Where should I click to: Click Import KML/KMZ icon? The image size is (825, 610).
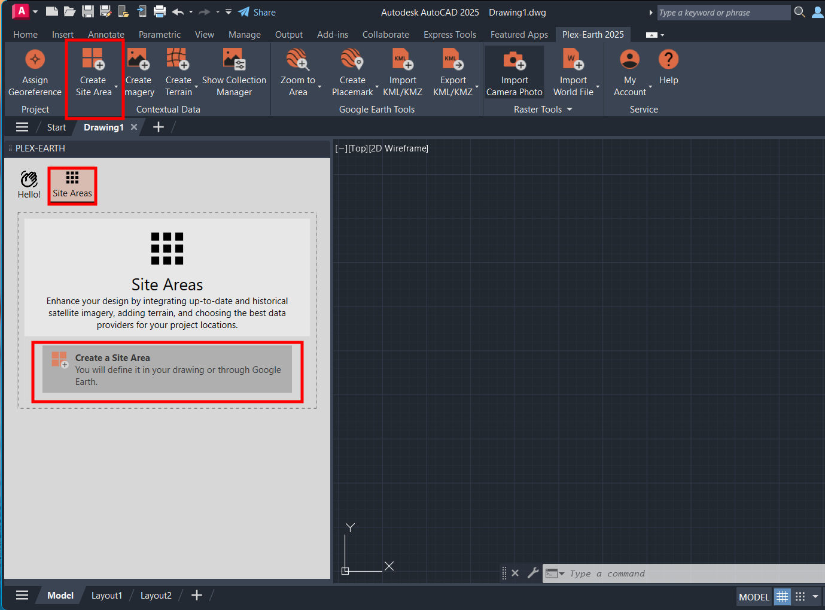pos(403,59)
